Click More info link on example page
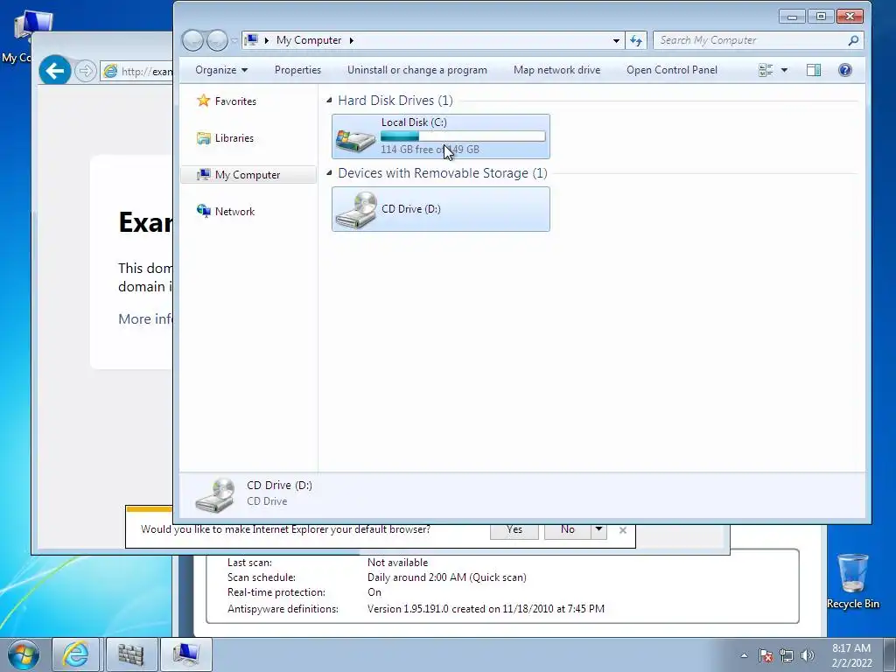The image size is (896, 672). point(145,318)
